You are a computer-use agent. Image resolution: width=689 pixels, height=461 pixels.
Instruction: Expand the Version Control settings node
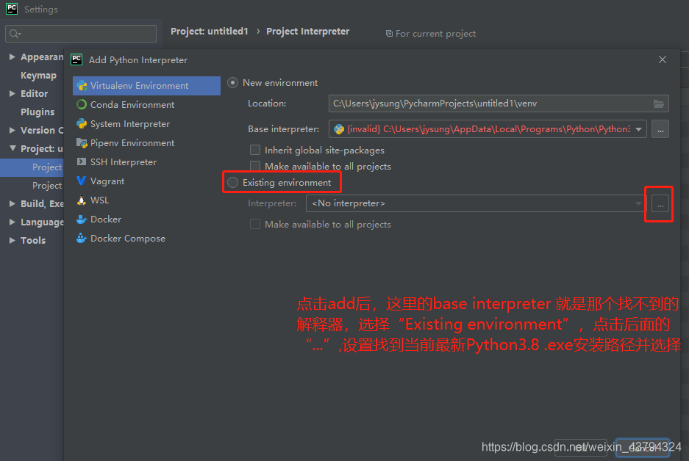click(x=13, y=130)
